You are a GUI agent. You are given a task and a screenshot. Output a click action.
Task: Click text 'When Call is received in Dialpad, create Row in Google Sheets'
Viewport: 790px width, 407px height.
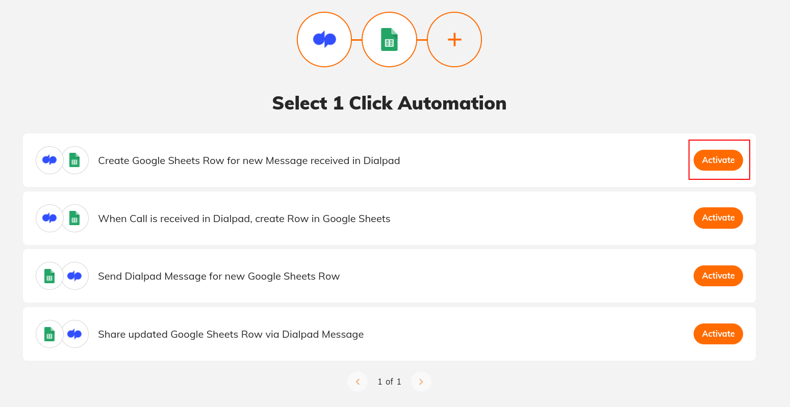click(x=244, y=219)
